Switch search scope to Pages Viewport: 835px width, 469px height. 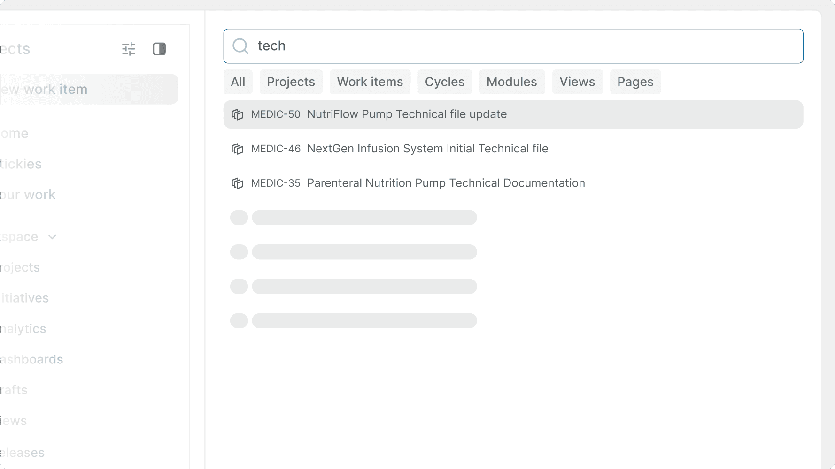[x=635, y=82]
